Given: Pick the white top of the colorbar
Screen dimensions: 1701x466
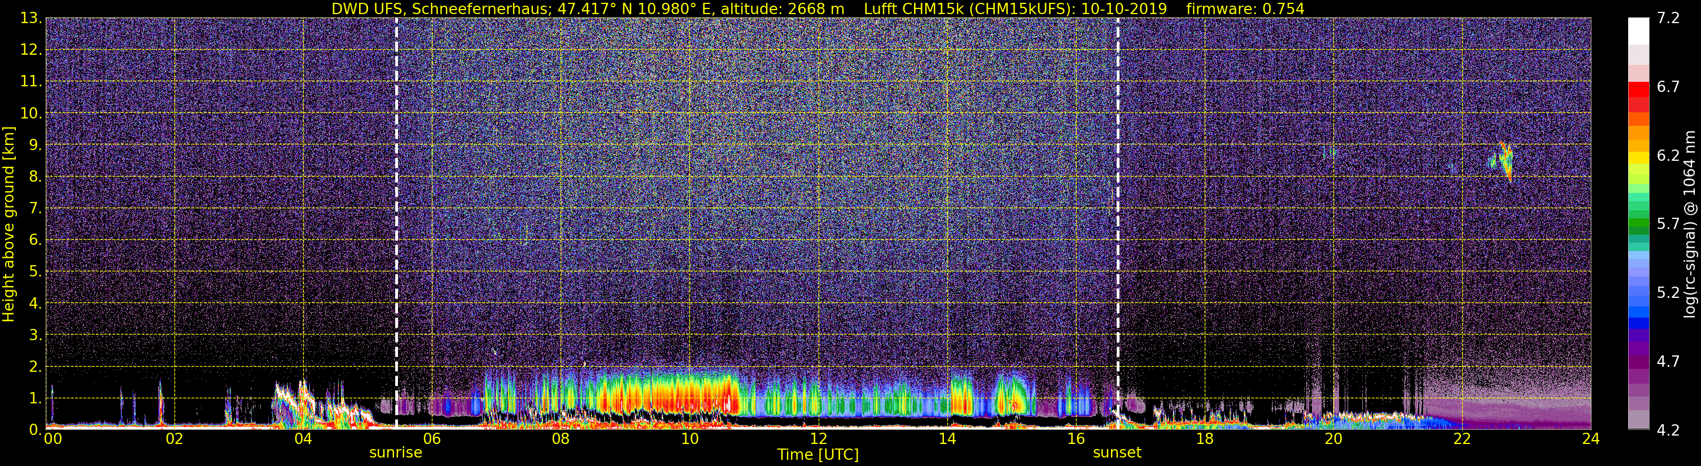Looking at the screenshot, I should (x=1639, y=30).
